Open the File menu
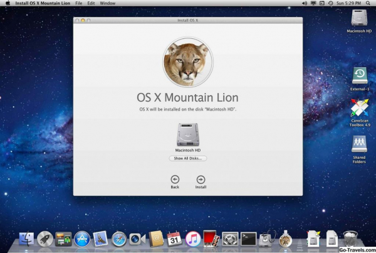This screenshot has width=376, height=253. pyautogui.click(x=79, y=3)
